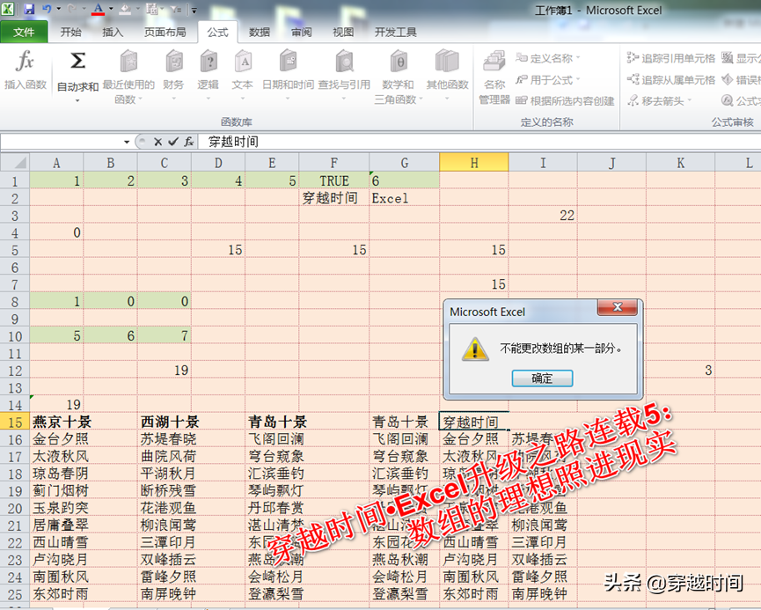Open the Financial functions icon
Viewport: 761px width, 610px height.
pos(173,62)
